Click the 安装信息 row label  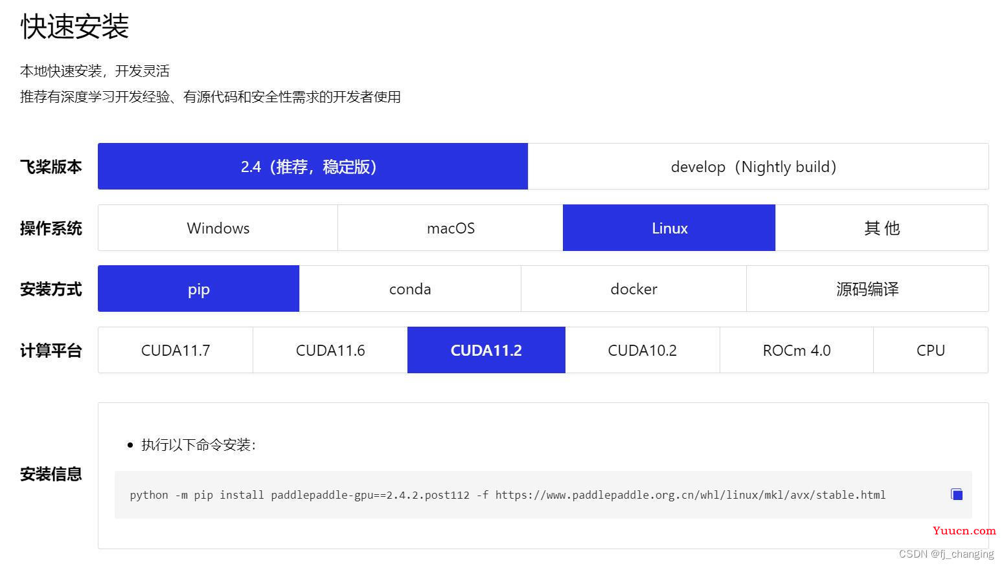[51, 474]
